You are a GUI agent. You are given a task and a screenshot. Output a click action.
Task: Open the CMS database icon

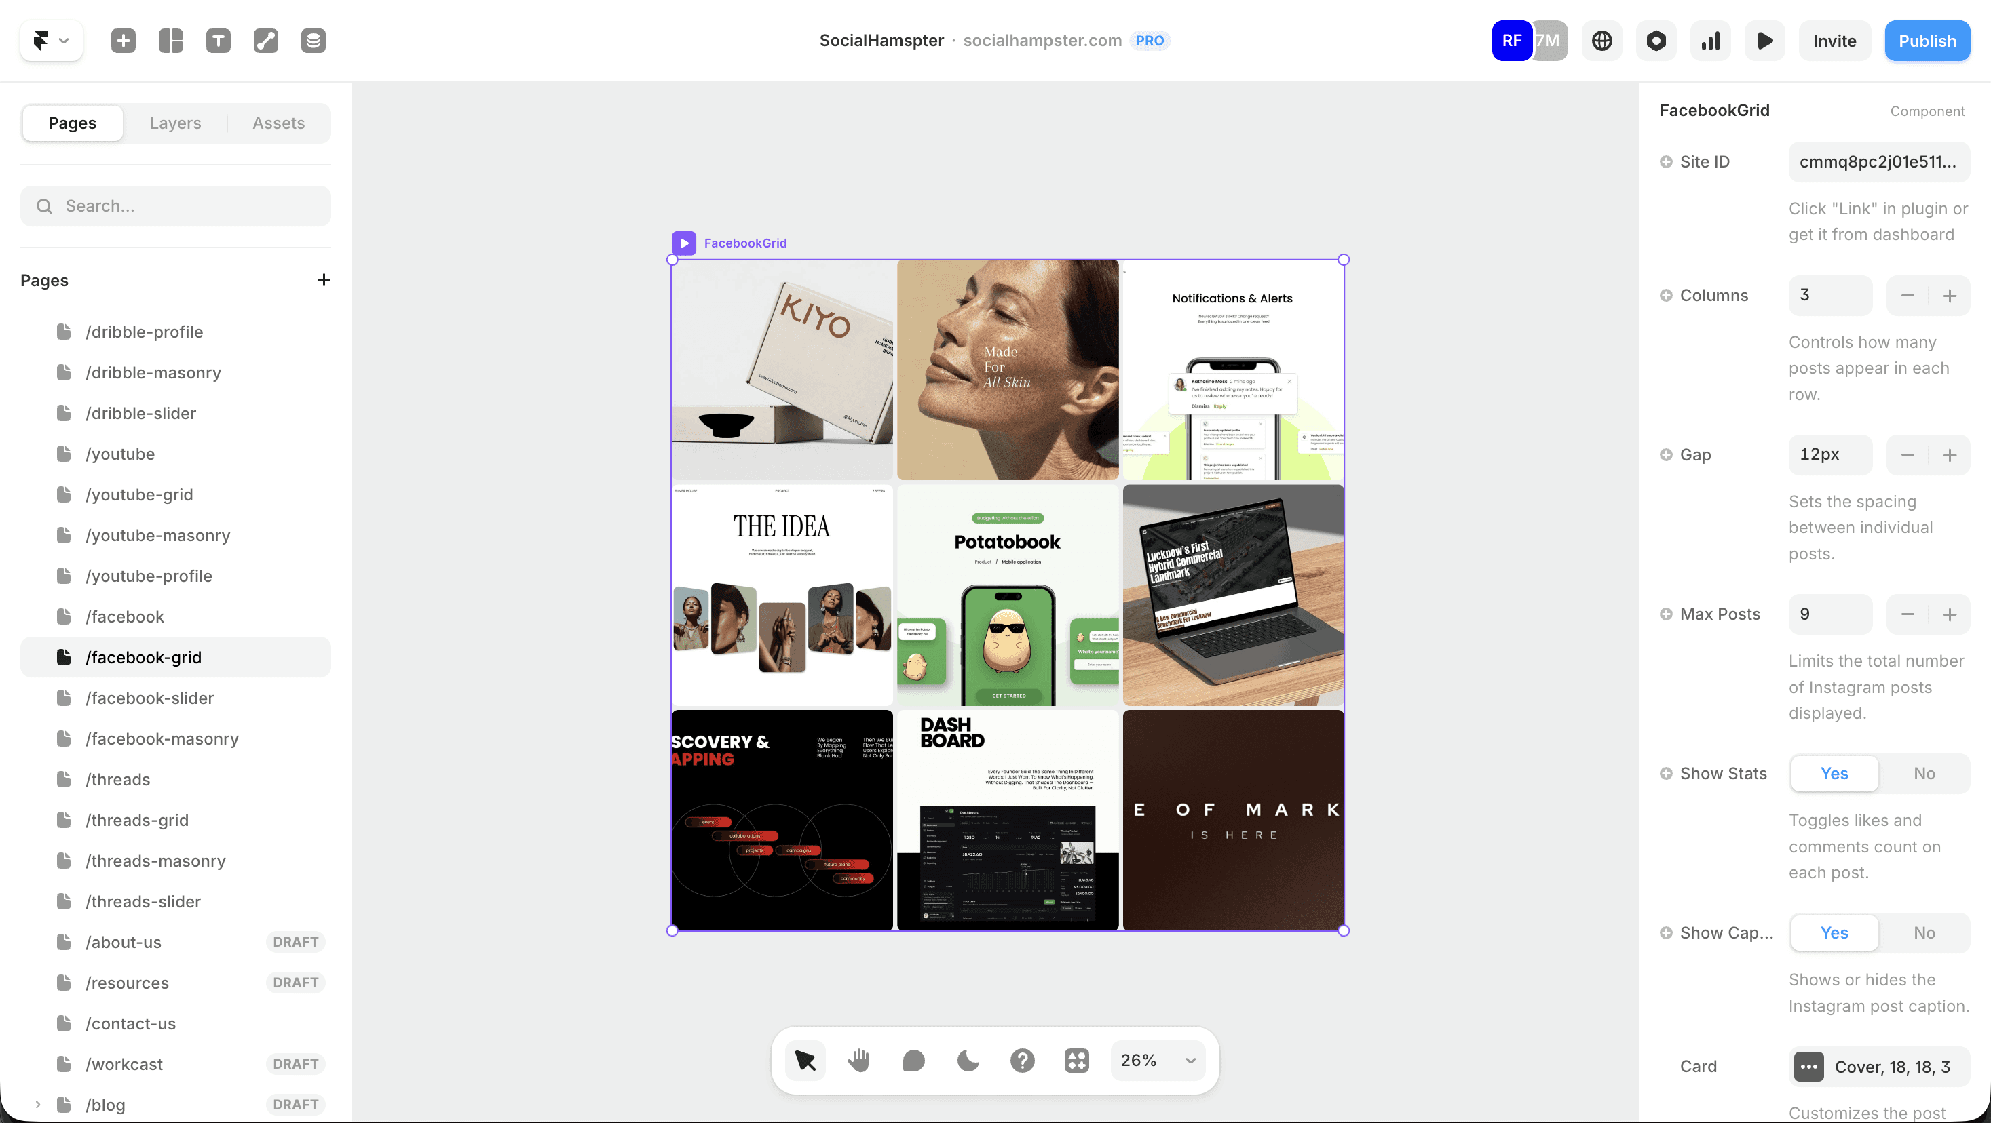coord(313,40)
